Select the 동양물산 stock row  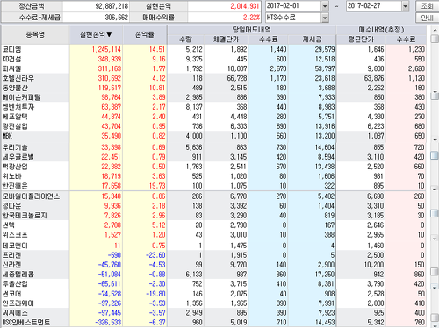click(213, 88)
